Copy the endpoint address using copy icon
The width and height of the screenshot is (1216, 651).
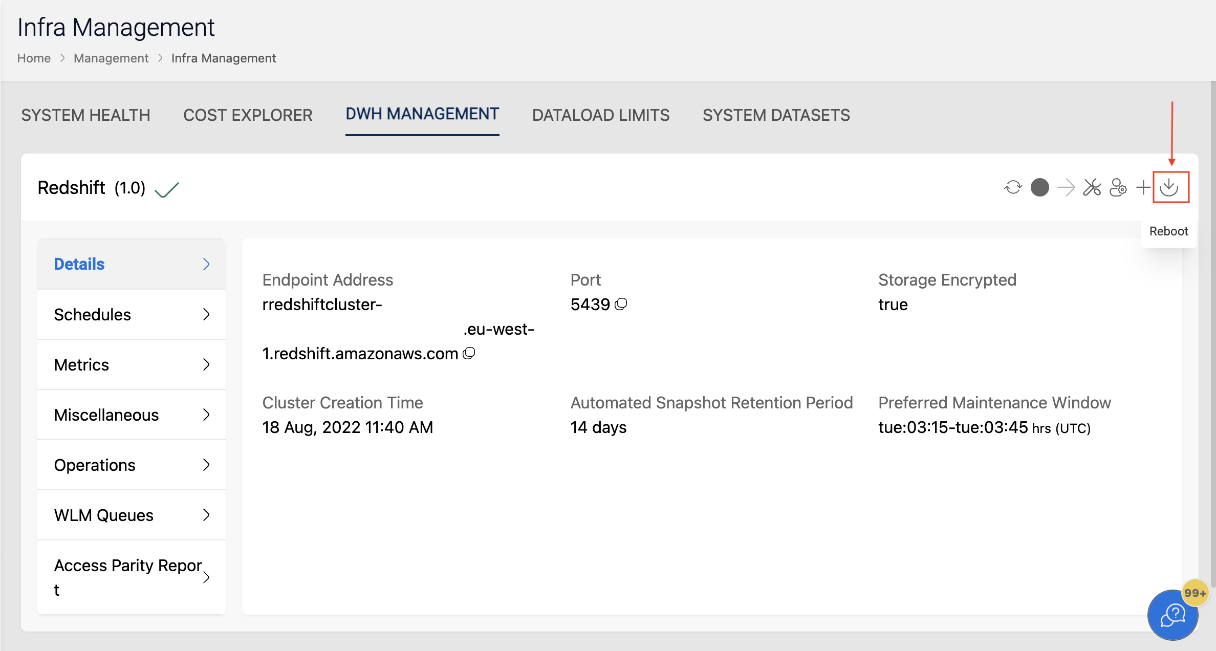click(x=469, y=353)
